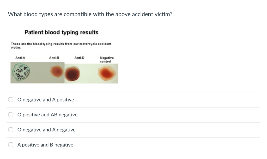Click the answer text O negative and A negative
This screenshot has width=267, height=159.
[46, 129]
